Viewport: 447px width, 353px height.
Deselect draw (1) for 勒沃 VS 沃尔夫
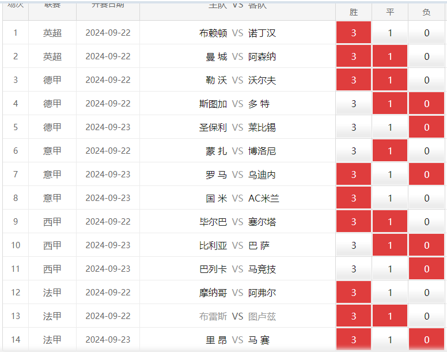point(390,80)
